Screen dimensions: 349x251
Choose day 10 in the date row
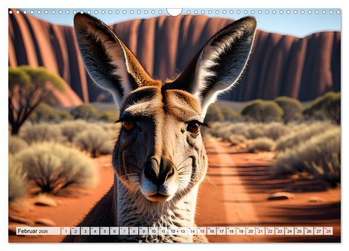click(154, 231)
